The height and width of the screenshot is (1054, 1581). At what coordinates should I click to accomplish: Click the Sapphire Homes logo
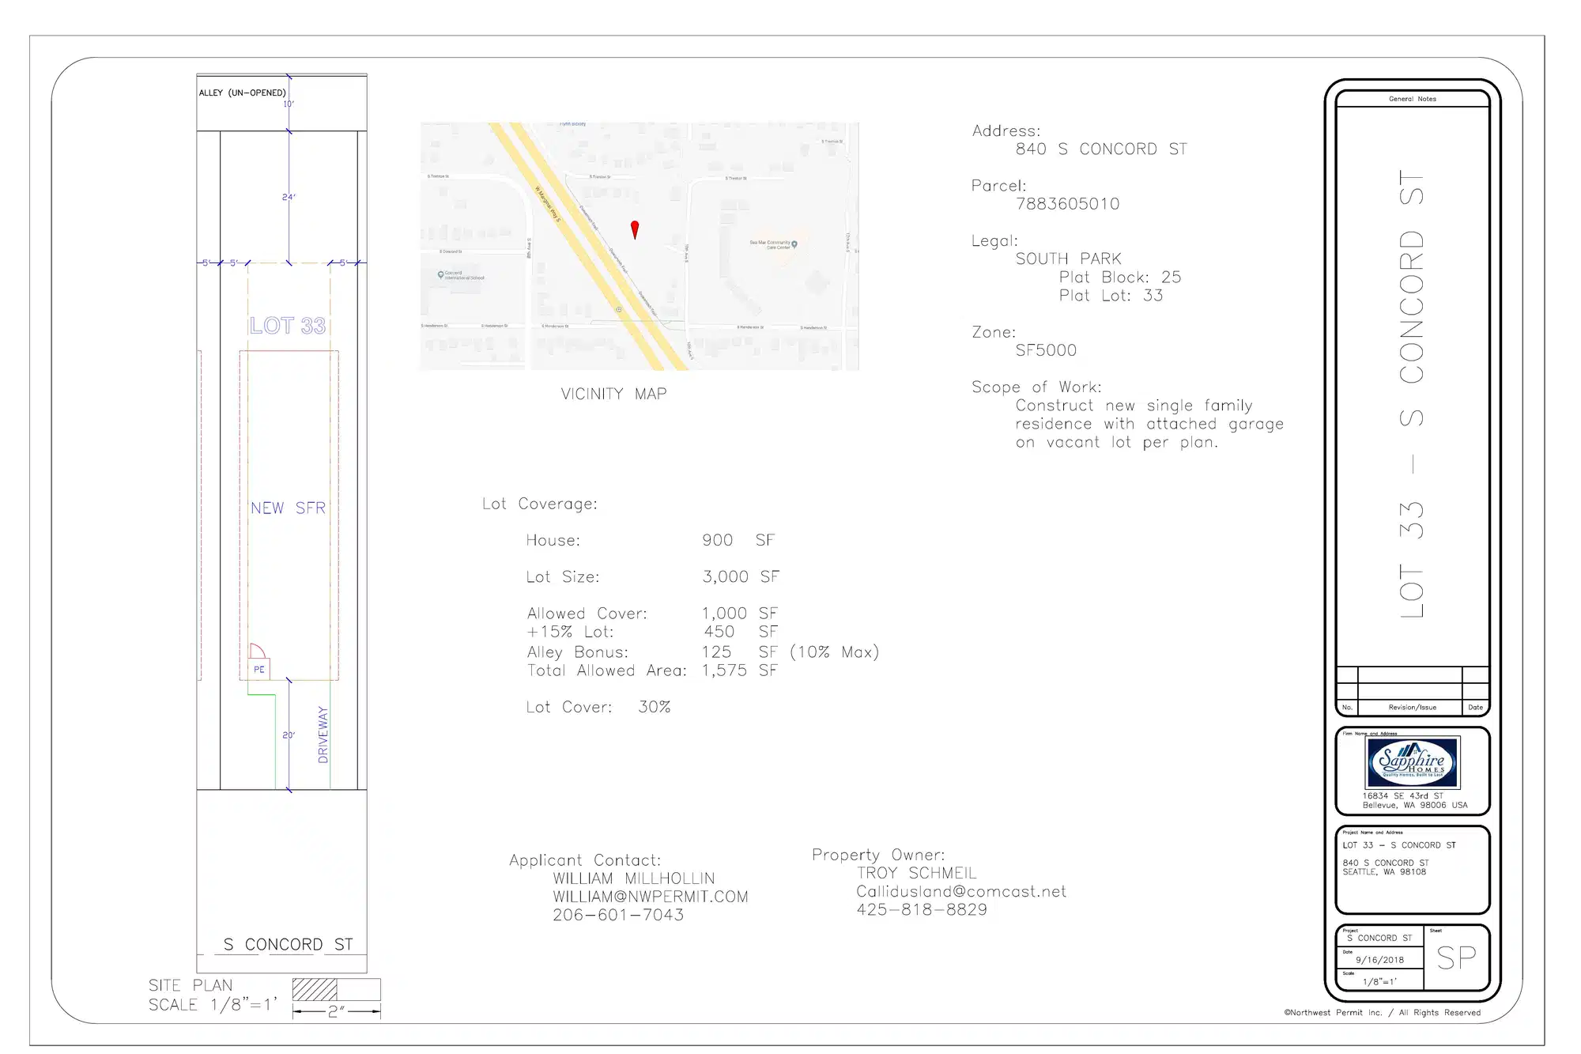point(1413,762)
